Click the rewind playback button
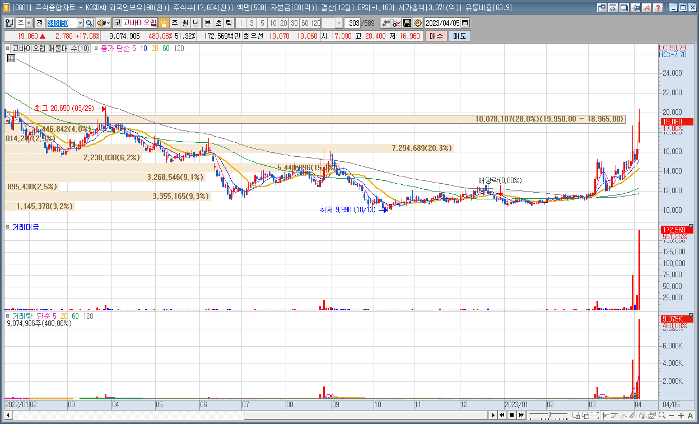Screen dimensions: 699x424 [x=502, y=415]
